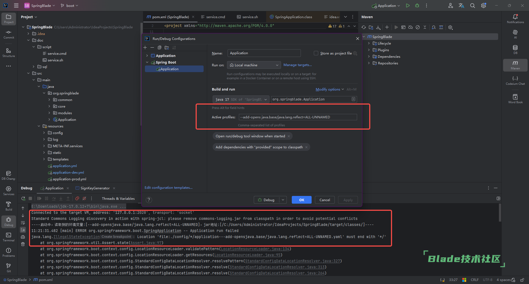Click the configuration Name field
The image size is (529, 284).
click(x=264, y=53)
